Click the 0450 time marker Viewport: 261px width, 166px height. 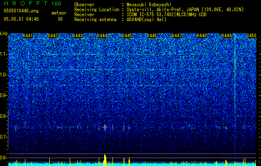[251, 36]
